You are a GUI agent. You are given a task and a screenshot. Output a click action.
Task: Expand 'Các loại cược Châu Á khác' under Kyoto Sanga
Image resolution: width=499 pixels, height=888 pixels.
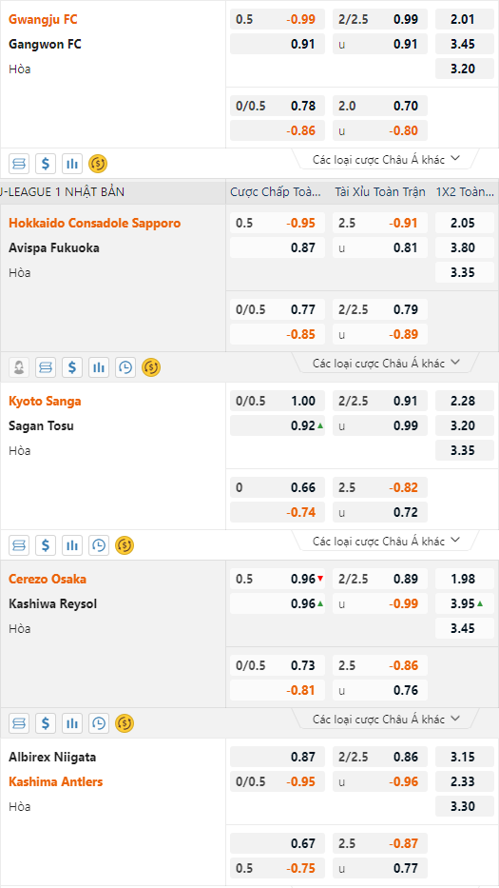387,542
